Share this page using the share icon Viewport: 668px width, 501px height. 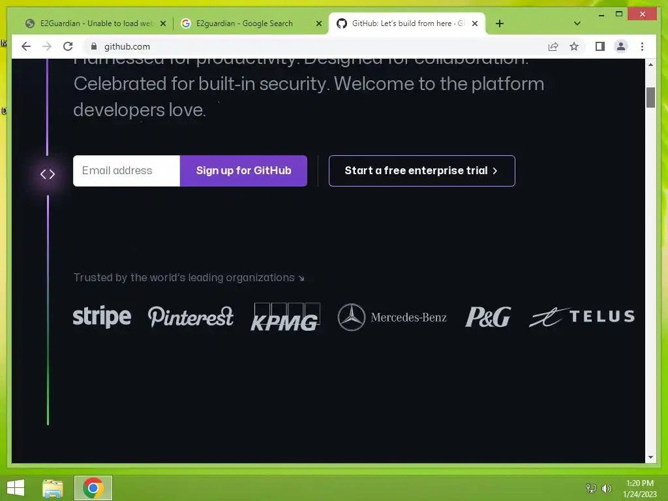pyautogui.click(x=553, y=46)
